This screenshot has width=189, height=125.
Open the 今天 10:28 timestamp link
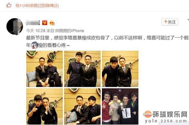click(36, 31)
